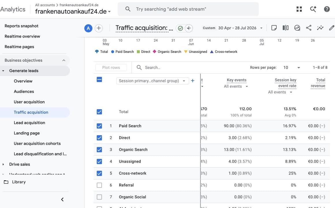This screenshot has height=208, width=335.
Task: Collapse the Generate leads group arrow
Action: [3, 71]
